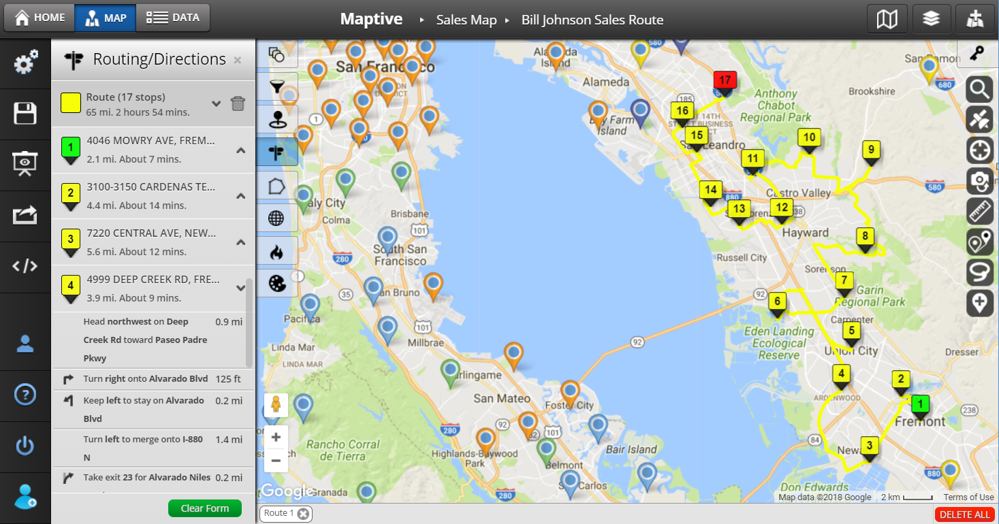
Task: Click the share arrow icon
Action: coord(25,215)
